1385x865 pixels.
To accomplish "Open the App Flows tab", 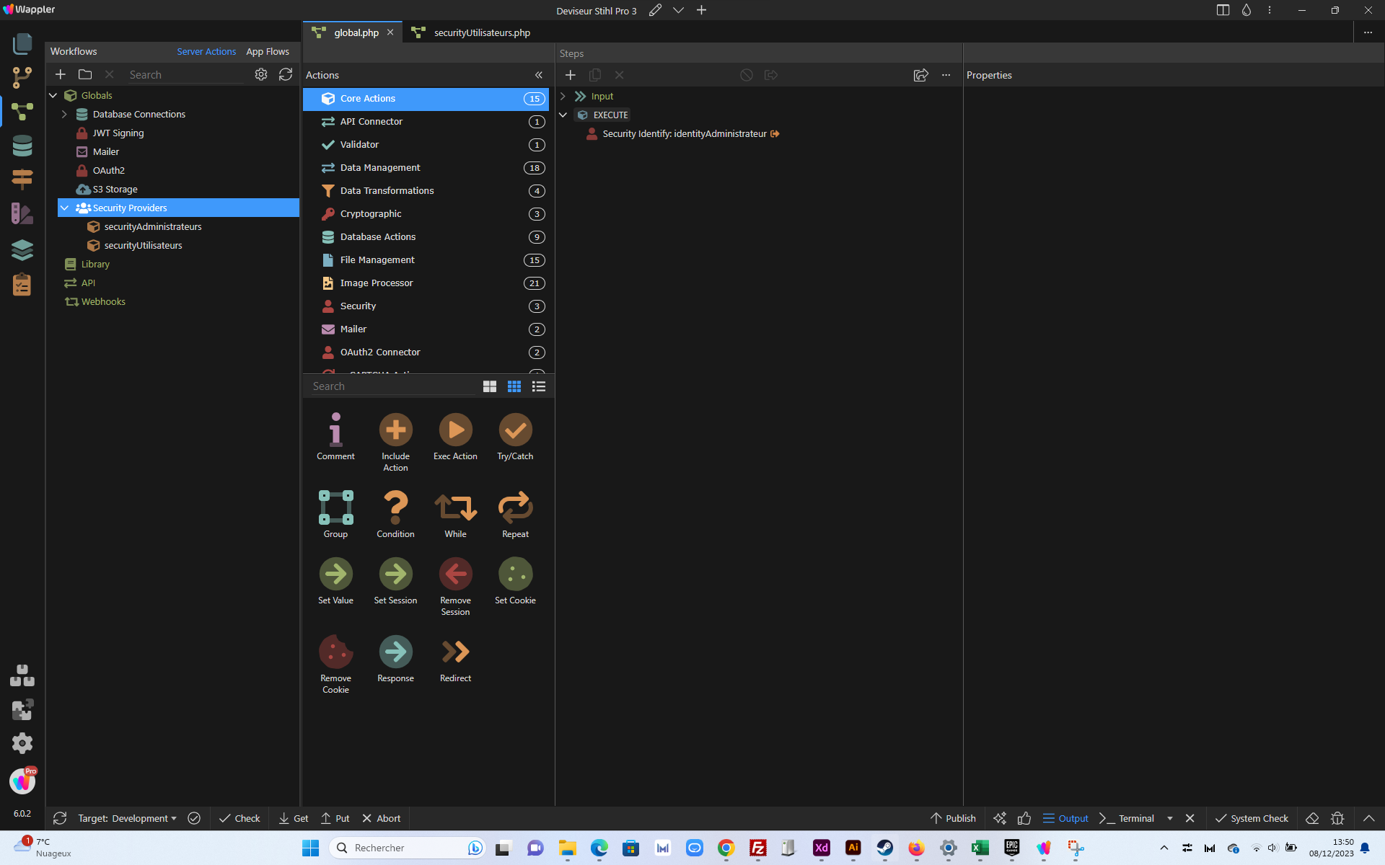I will (x=268, y=51).
